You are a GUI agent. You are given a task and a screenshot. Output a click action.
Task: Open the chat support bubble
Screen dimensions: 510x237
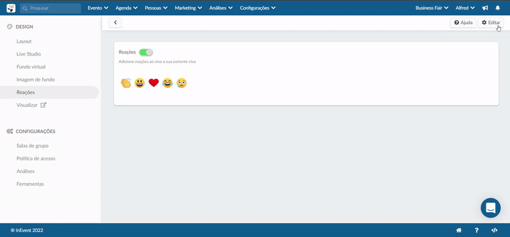point(490,208)
